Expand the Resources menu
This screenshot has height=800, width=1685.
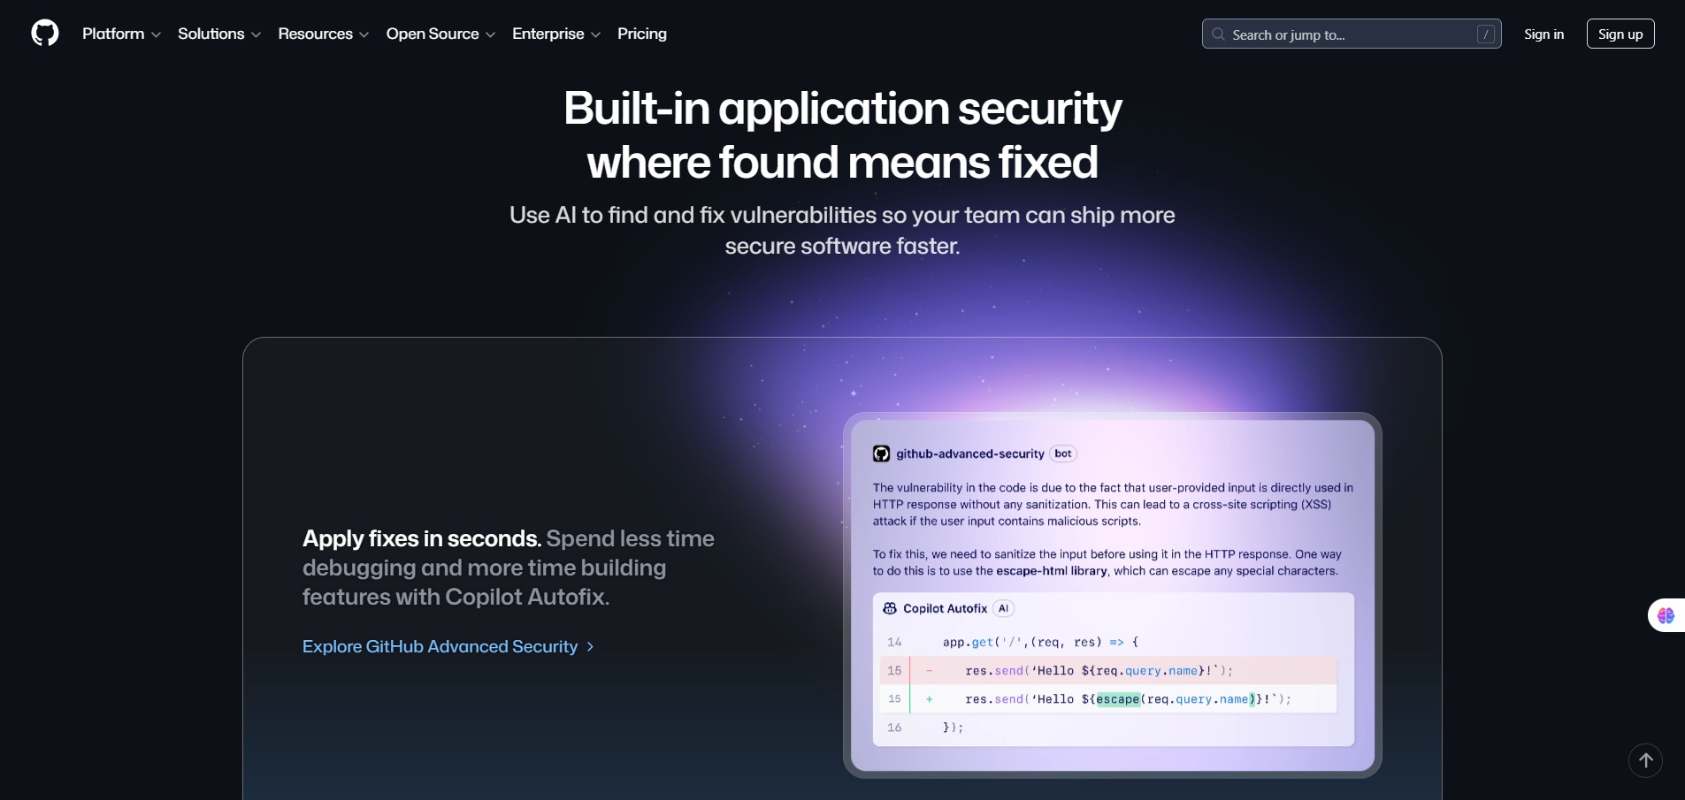tap(324, 34)
